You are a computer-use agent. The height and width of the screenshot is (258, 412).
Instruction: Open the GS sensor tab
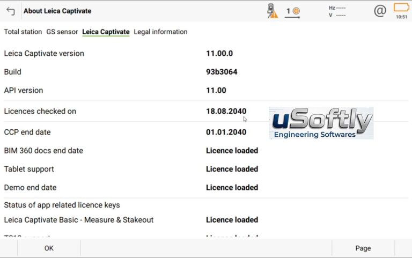[x=62, y=32]
